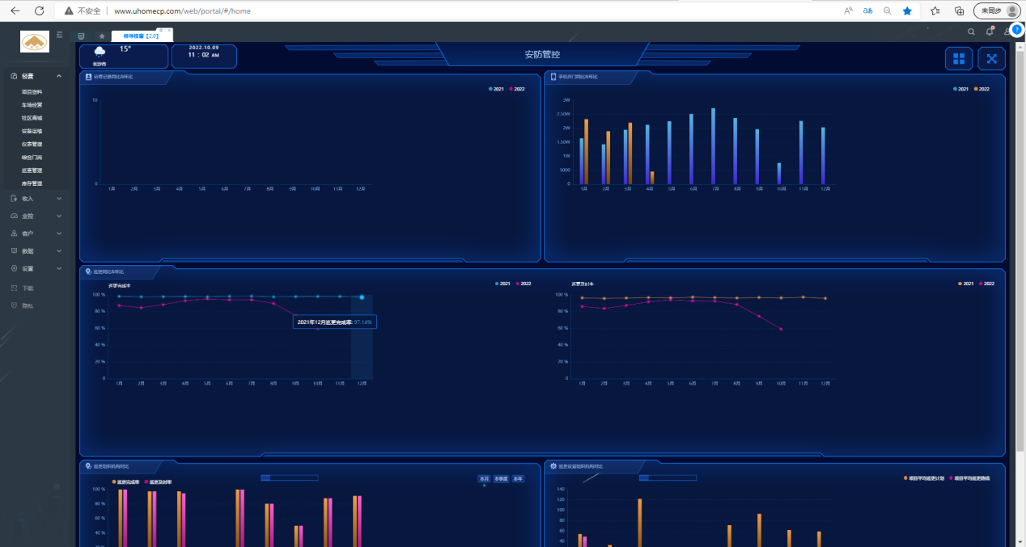Click the browser back arrow

point(15,11)
